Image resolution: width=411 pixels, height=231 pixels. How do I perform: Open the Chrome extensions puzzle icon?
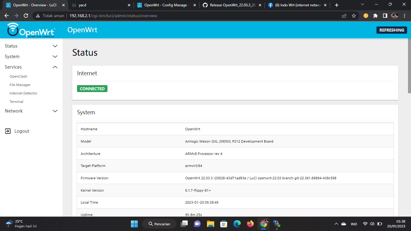click(375, 15)
